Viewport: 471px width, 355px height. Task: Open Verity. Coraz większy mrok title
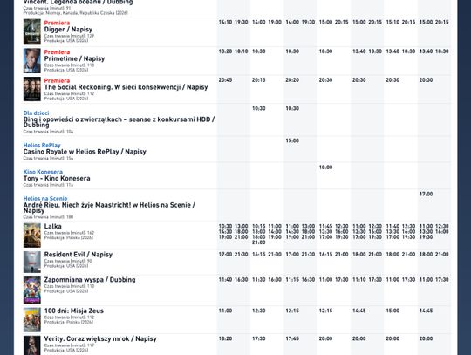tap(100, 338)
